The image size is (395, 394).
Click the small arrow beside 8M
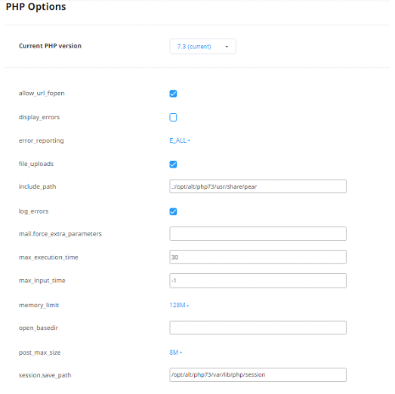point(181,352)
